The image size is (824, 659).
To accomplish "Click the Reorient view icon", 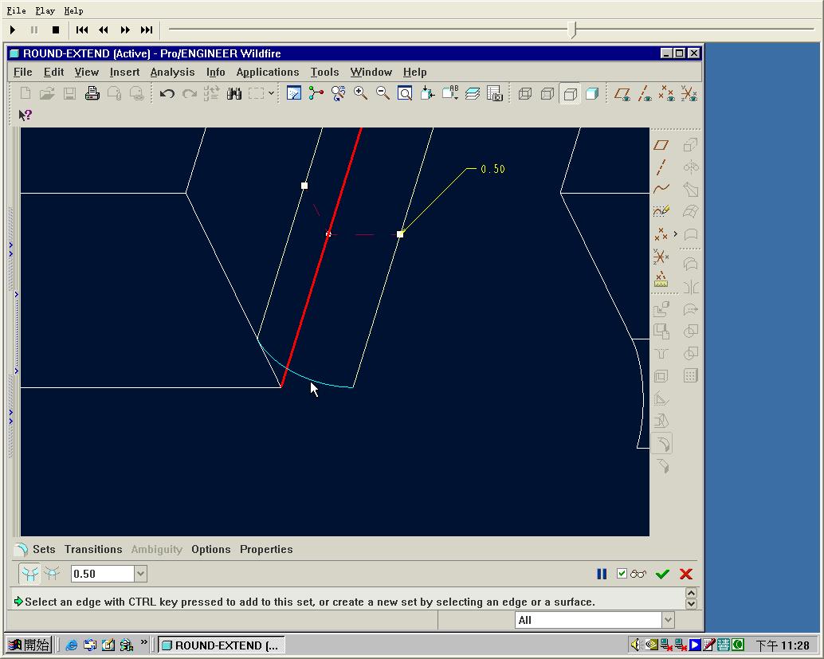I will [427, 93].
